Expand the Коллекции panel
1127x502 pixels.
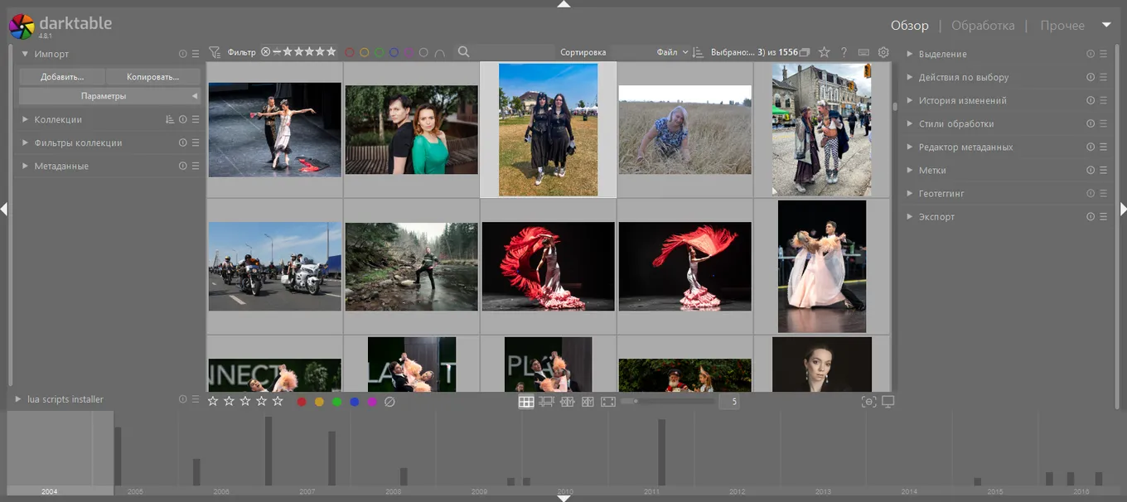click(58, 119)
